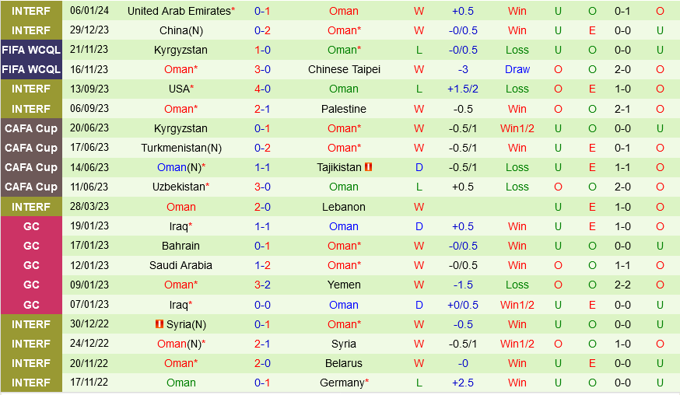Screen dimensions: 680x395
Task: Click the GC label on the 09/01/23 row
Action: pos(31,285)
